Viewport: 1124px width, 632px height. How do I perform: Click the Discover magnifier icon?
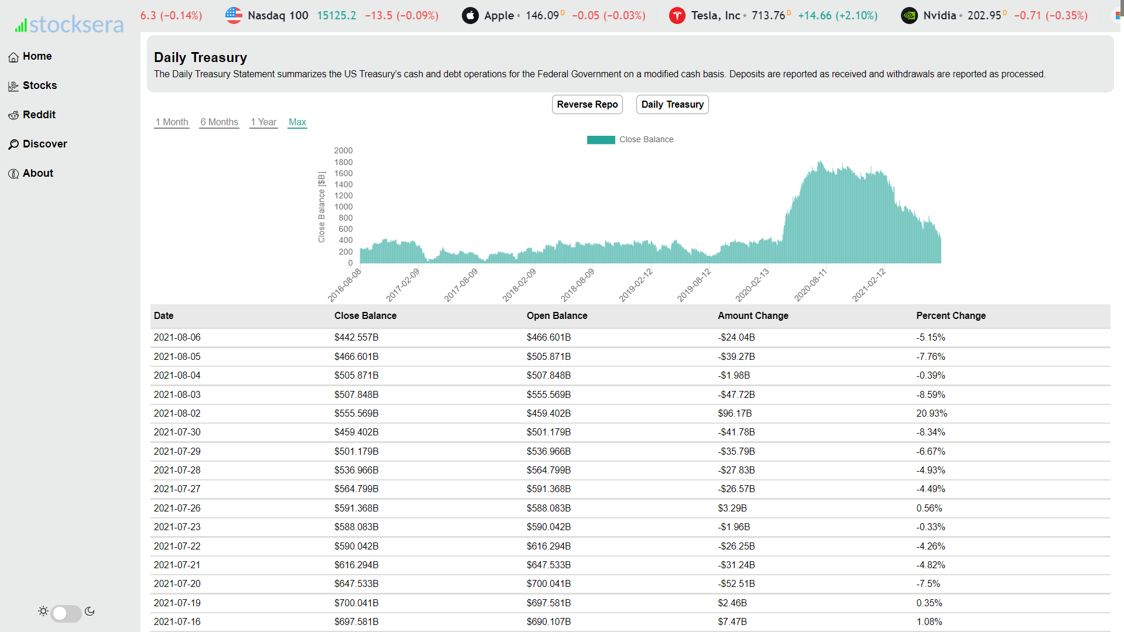(13, 145)
